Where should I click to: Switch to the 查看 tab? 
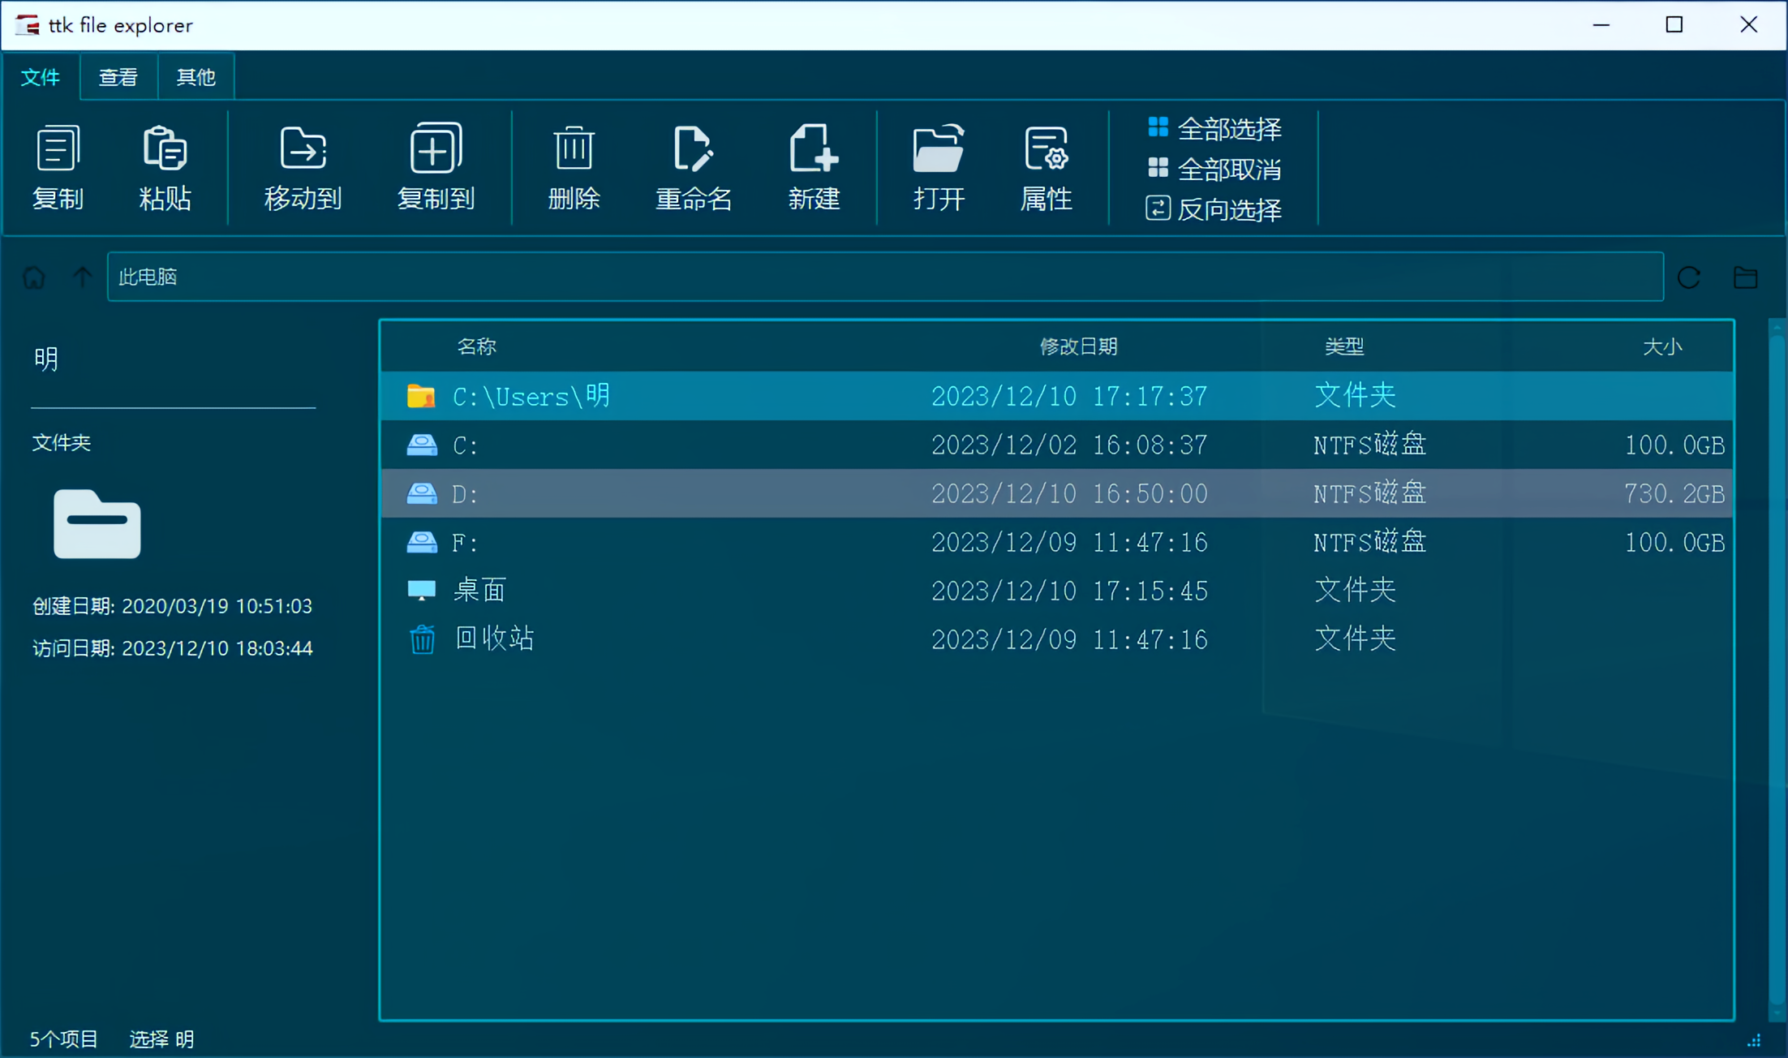tap(118, 77)
